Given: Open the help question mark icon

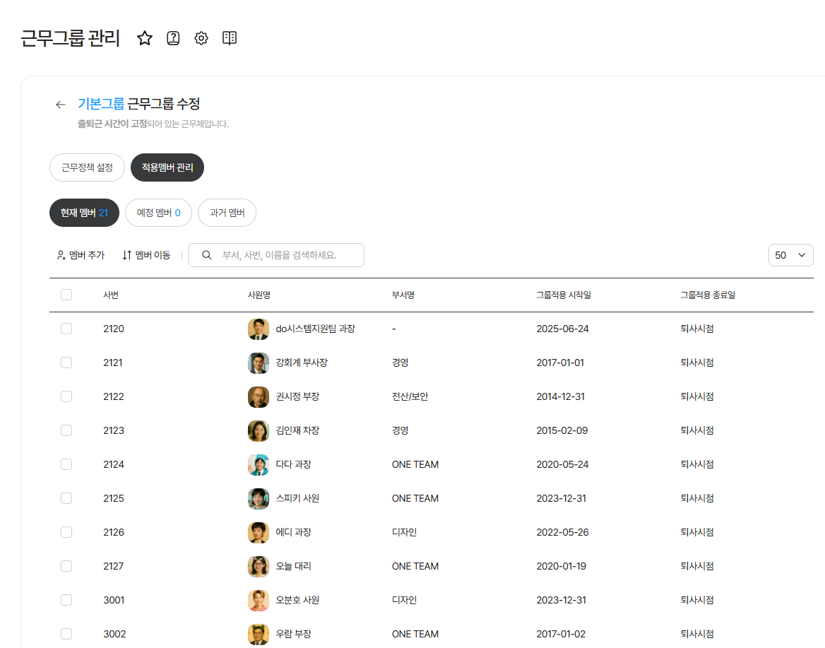Looking at the screenshot, I should tap(173, 38).
